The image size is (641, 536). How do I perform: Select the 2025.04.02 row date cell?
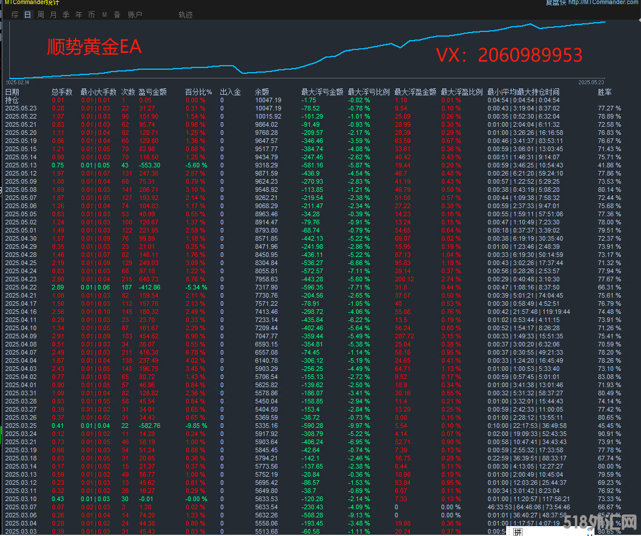click(21, 377)
